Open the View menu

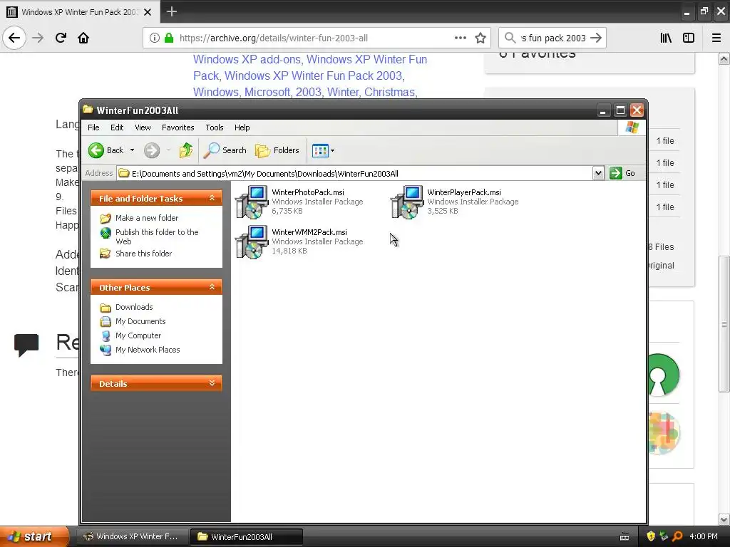point(143,127)
